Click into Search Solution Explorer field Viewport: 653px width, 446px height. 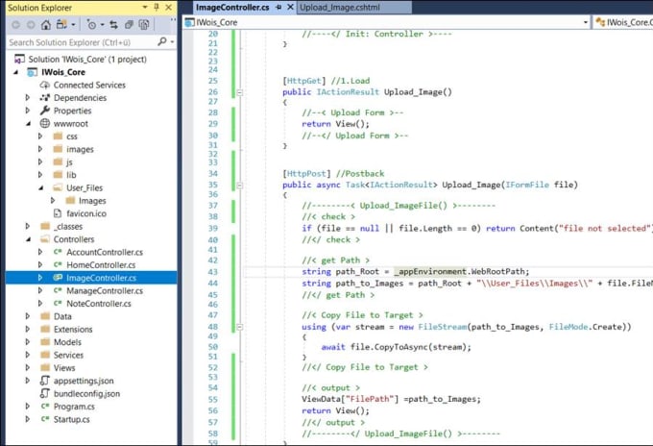[82, 42]
